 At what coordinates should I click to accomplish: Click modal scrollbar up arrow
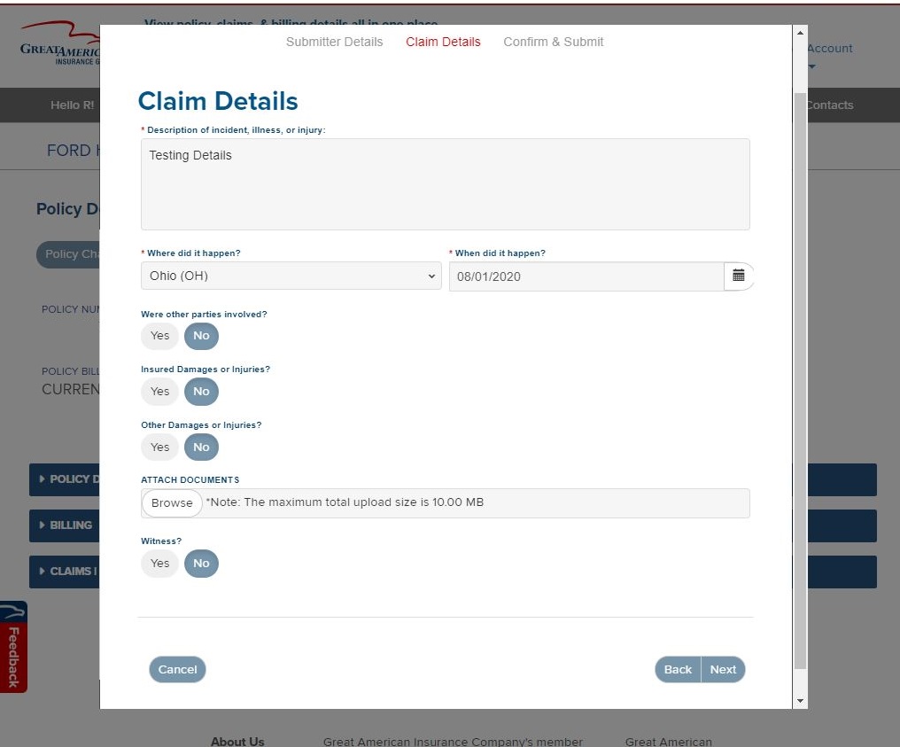[x=801, y=33]
